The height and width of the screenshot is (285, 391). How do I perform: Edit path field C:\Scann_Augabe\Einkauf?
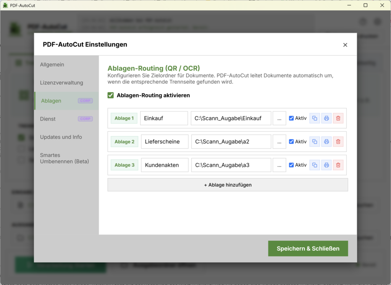pyautogui.click(x=231, y=118)
